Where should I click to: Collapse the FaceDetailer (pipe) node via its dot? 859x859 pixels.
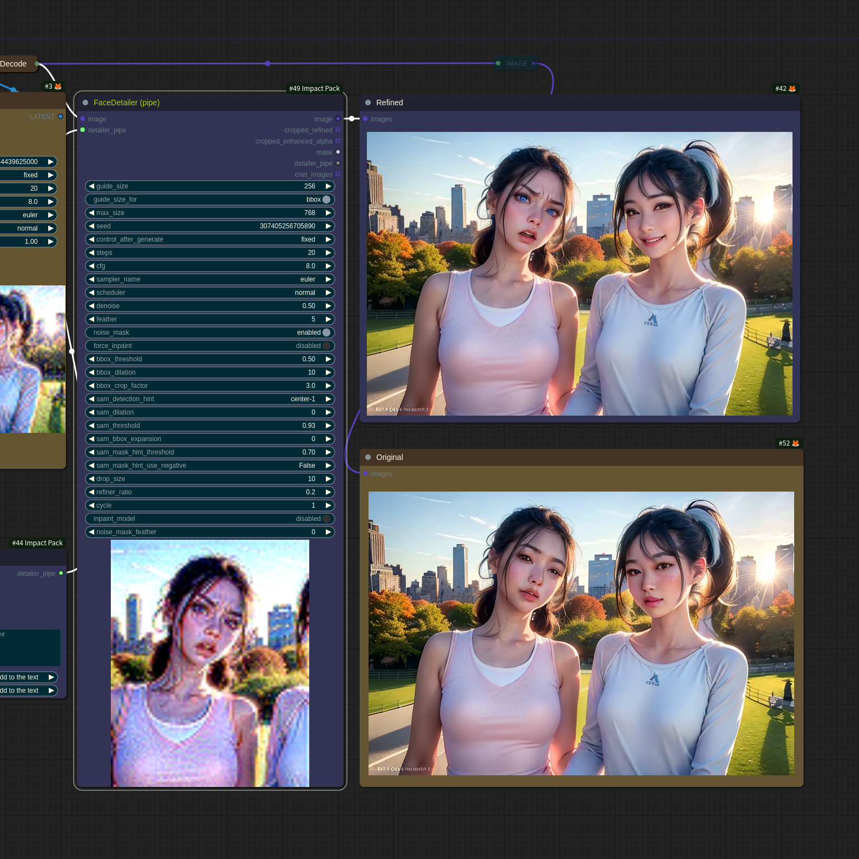coord(85,103)
